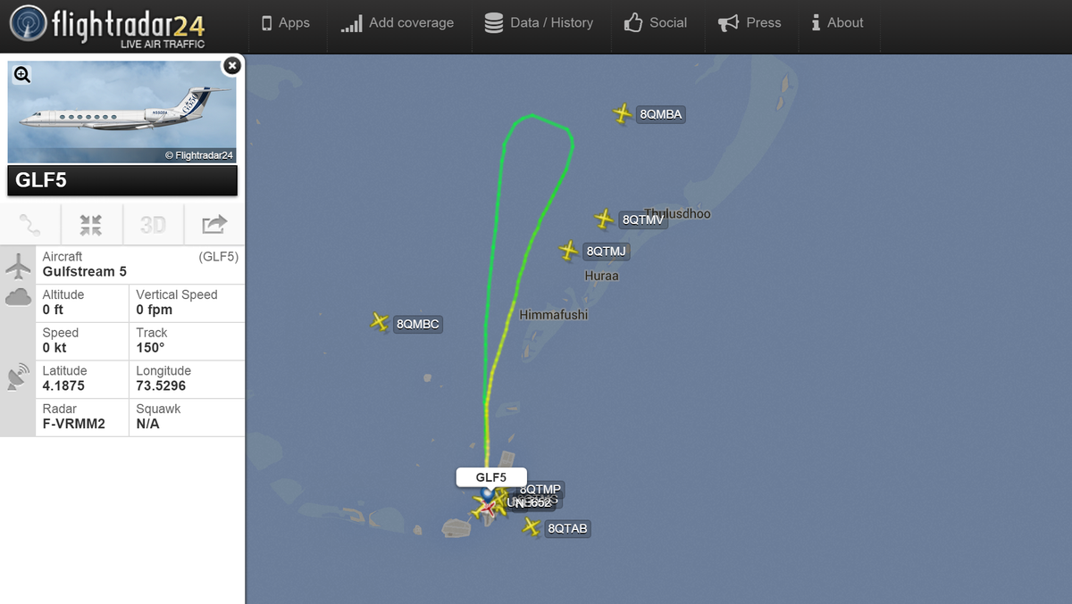Open the Data / History menu

539,23
